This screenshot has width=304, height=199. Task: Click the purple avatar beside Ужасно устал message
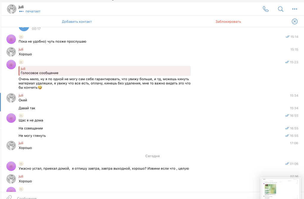pos(11,166)
